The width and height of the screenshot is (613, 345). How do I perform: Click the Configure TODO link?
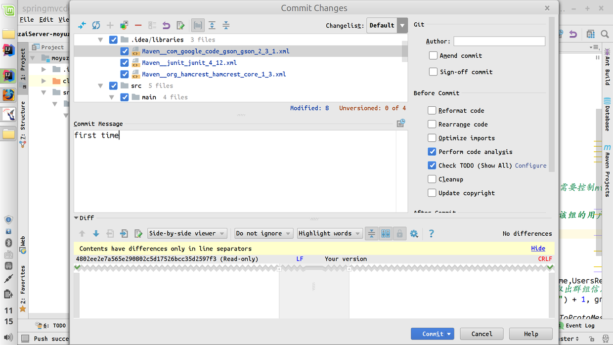pyautogui.click(x=530, y=166)
